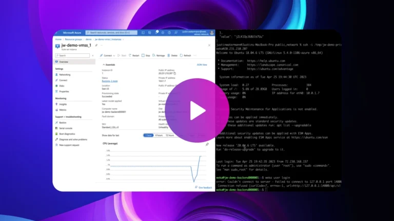Click the Reimage toolbar icon

[x=154, y=55]
